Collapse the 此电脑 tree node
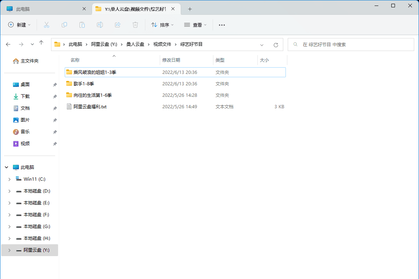The image size is (419, 279). 6,167
